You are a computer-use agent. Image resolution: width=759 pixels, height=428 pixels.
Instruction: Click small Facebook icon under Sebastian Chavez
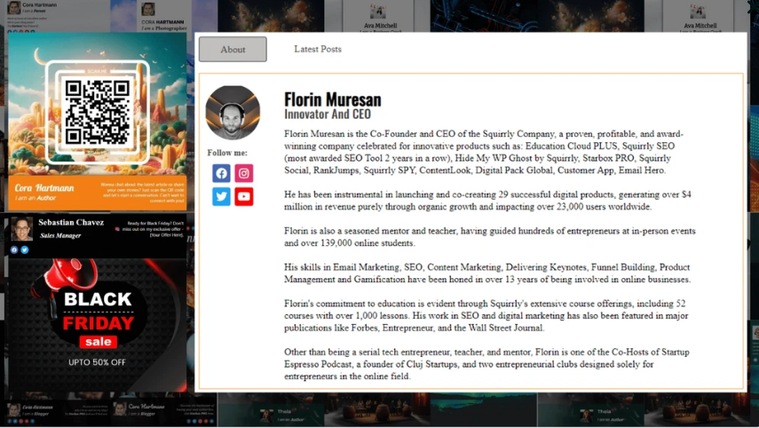click(x=14, y=250)
